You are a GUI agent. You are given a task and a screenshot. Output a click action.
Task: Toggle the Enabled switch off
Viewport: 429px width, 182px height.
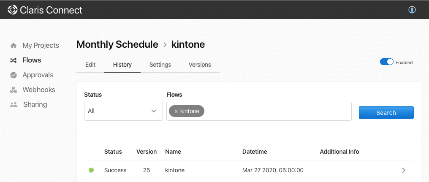tap(386, 62)
